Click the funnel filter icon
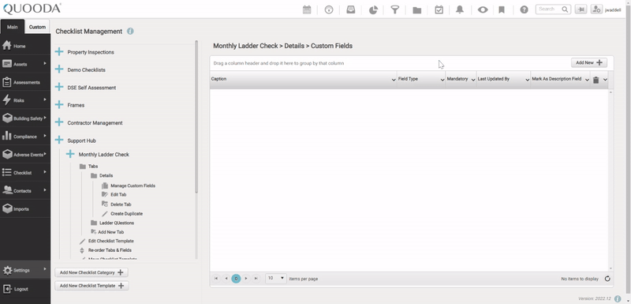The image size is (631, 304). point(395,9)
